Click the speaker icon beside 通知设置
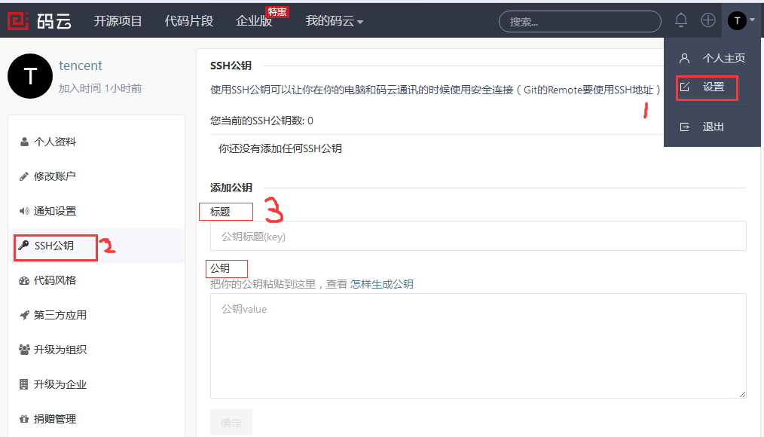This screenshot has width=764, height=437. pyautogui.click(x=24, y=211)
